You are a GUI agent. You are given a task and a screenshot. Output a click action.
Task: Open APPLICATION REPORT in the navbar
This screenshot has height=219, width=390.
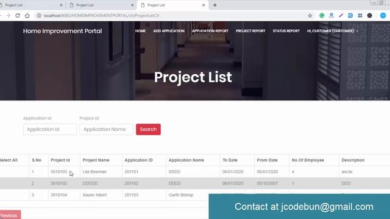tap(210, 31)
